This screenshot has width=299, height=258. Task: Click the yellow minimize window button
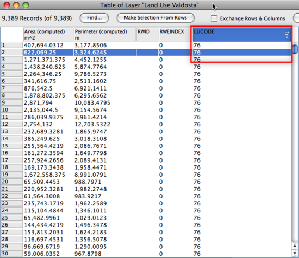(16, 5)
